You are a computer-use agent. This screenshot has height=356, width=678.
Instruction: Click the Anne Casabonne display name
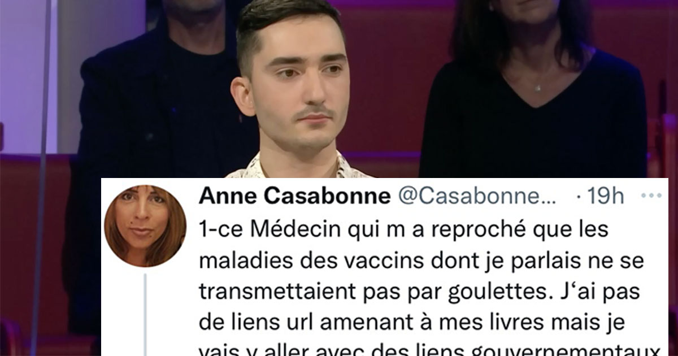click(295, 197)
